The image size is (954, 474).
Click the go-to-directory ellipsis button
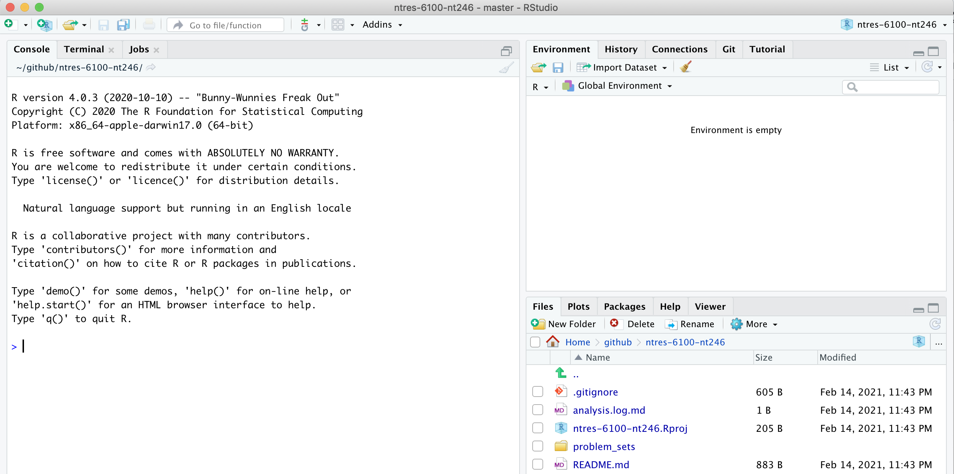[938, 344]
